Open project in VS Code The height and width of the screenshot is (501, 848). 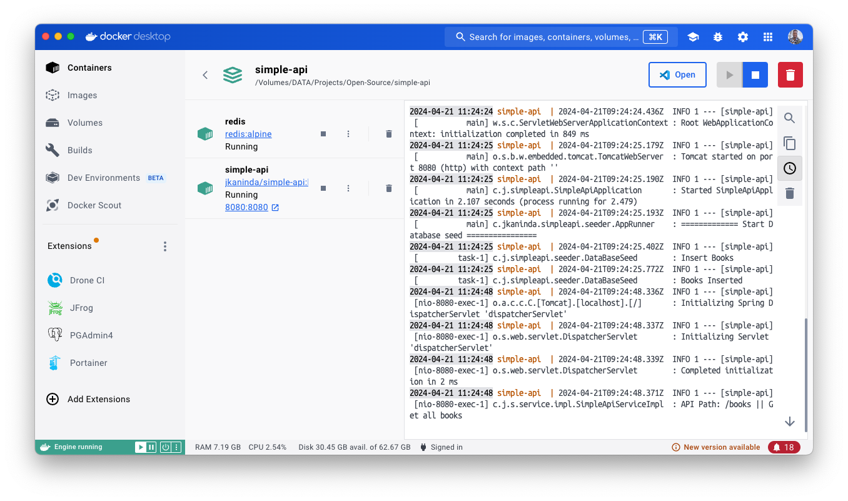click(677, 75)
